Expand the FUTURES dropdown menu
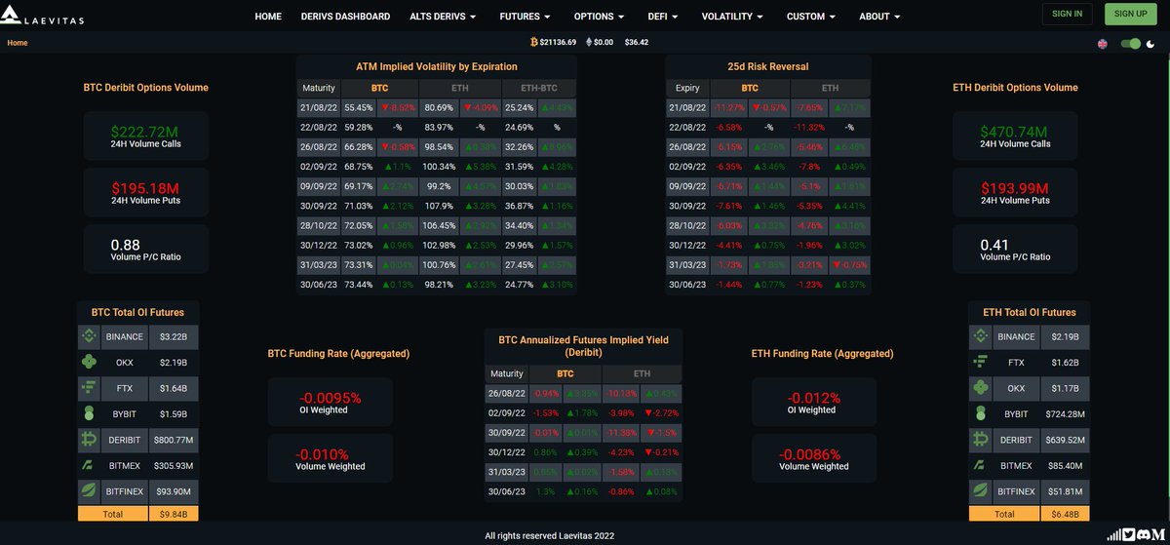The height and width of the screenshot is (545, 1170). [525, 17]
